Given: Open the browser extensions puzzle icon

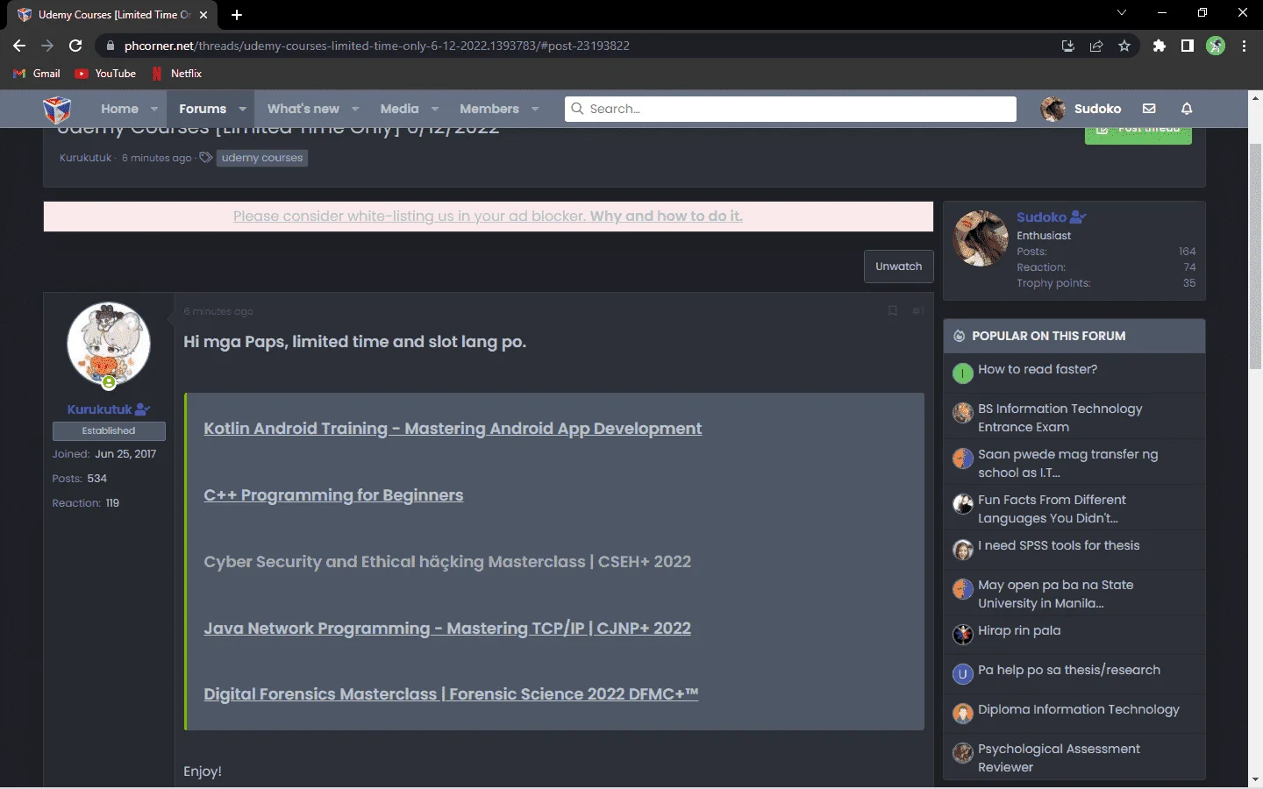Looking at the screenshot, I should click(x=1160, y=46).
